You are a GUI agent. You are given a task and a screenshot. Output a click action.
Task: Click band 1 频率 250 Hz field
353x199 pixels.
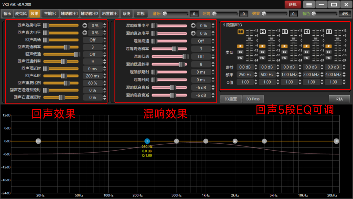click(245, 75)
